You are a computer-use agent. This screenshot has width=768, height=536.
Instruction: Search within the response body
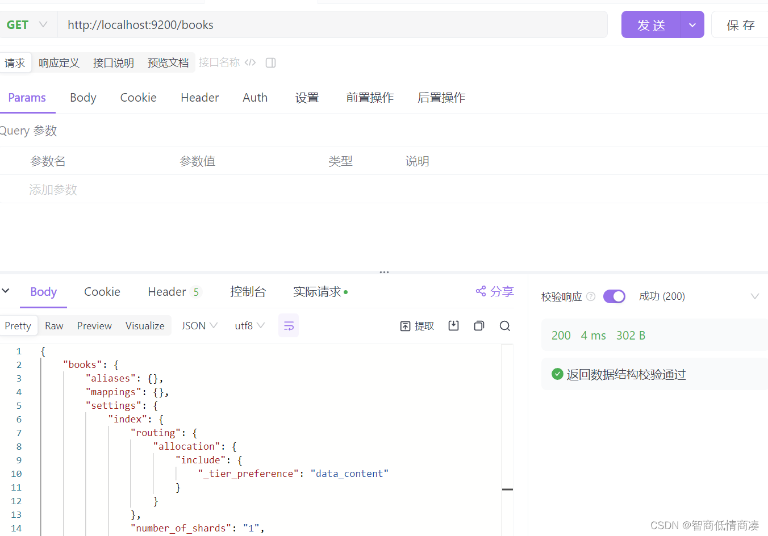[x=505, y=325]
